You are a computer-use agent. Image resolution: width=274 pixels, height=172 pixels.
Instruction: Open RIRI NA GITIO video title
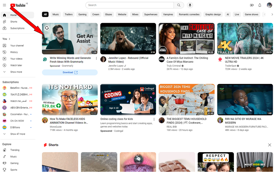point(243,121)
